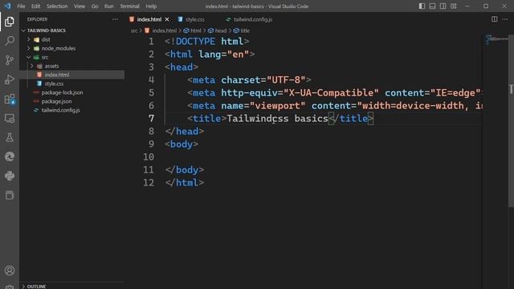This screenshot has height=289, width=514.
Task: Open the Search view in activity bar
Action: pyautogui.click(x=10, y=41)
